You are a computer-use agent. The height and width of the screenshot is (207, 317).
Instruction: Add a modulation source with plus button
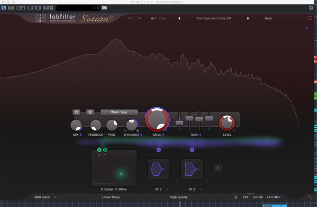[x=218, y=168]
